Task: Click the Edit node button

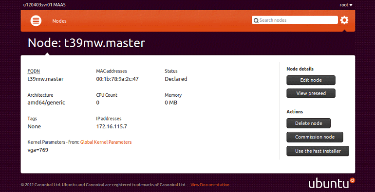Action: tap(311, 80)
